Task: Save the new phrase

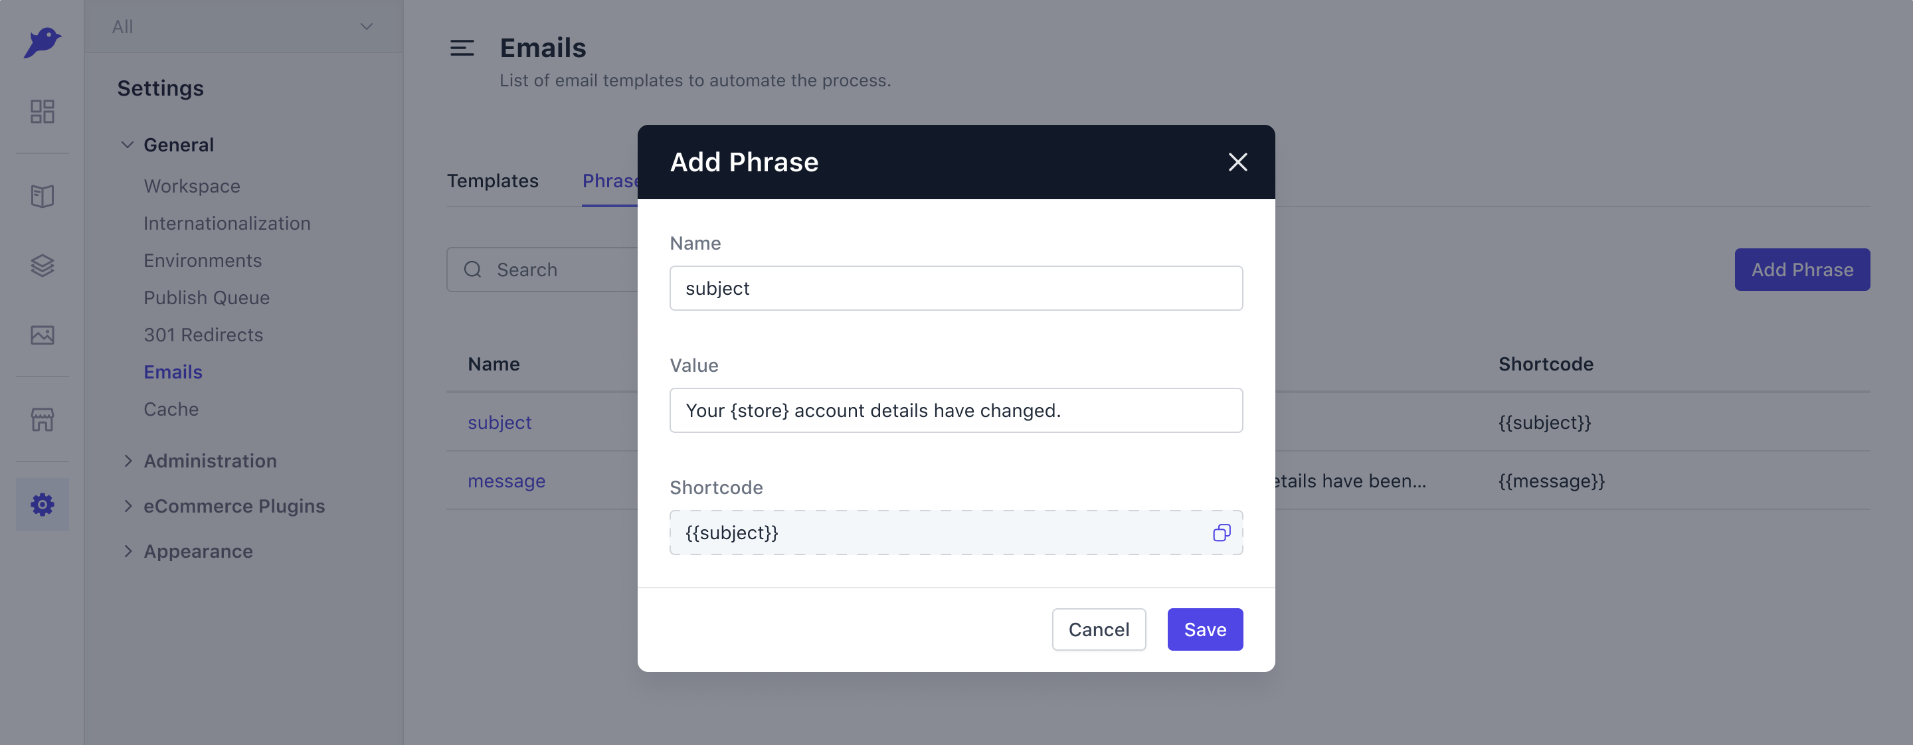Action: point(1204,629)
